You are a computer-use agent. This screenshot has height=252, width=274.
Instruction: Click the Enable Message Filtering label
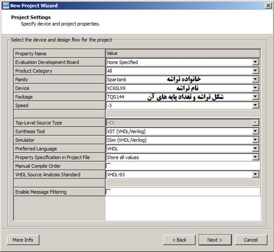point(41,192)
